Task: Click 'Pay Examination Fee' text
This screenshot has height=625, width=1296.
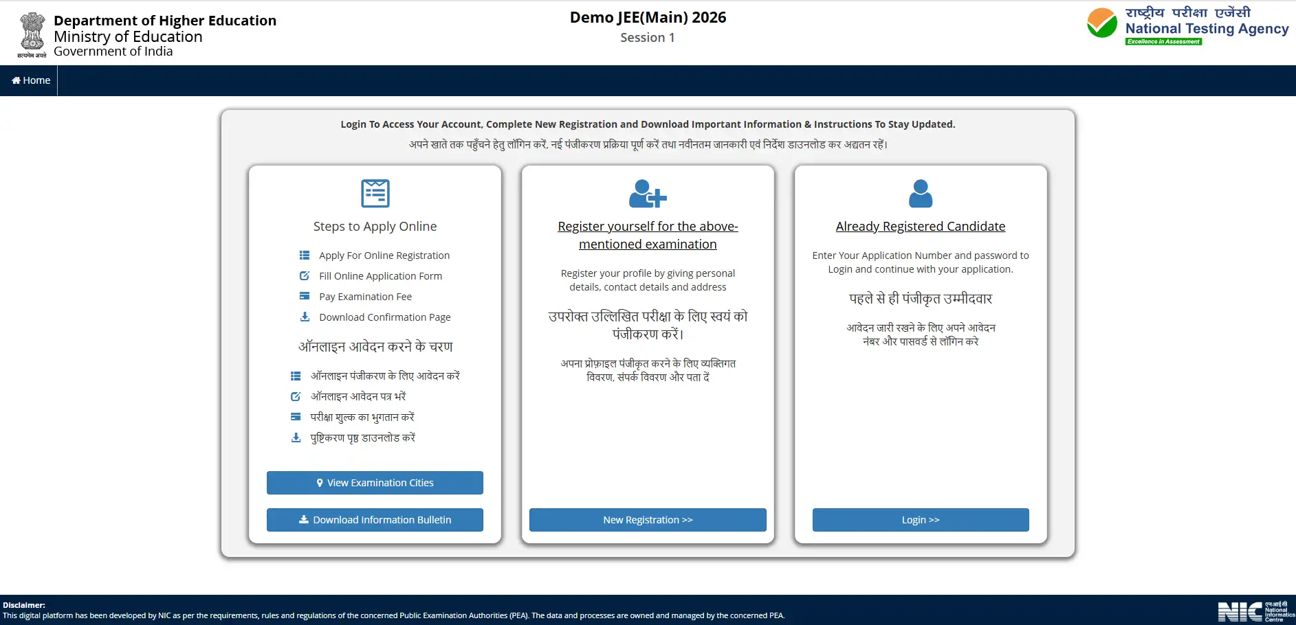Action: click(x=365, y=297)
